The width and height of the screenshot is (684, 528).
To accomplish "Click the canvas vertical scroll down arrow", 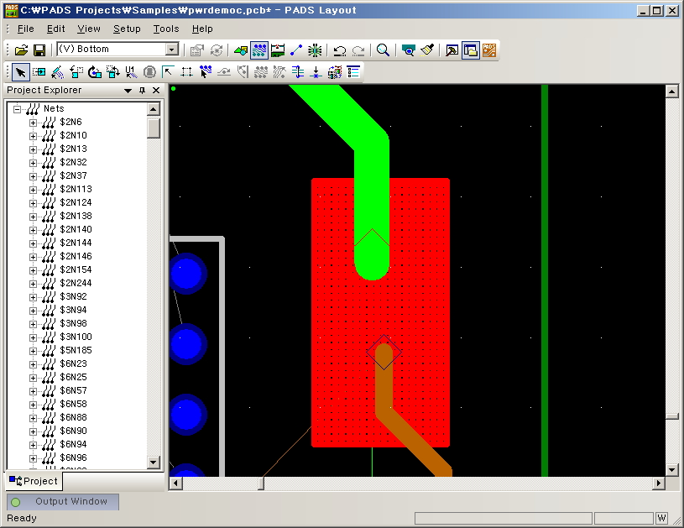I will pos(671,470).
